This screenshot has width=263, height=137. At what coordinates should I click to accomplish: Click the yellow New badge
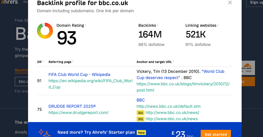coord(141,133)
